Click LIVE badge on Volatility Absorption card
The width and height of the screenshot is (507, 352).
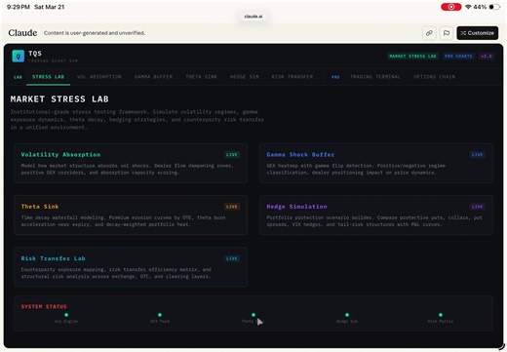[x=232, y=155]
